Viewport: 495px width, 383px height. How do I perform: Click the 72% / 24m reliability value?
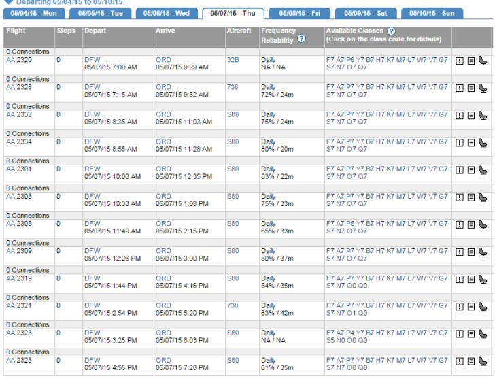click(x=277, y=95)
